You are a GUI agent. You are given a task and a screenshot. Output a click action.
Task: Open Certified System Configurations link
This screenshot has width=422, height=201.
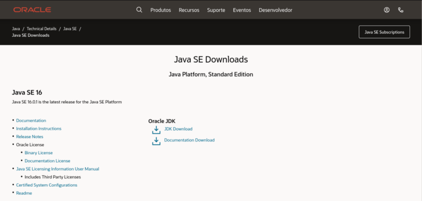coord(46,185)
